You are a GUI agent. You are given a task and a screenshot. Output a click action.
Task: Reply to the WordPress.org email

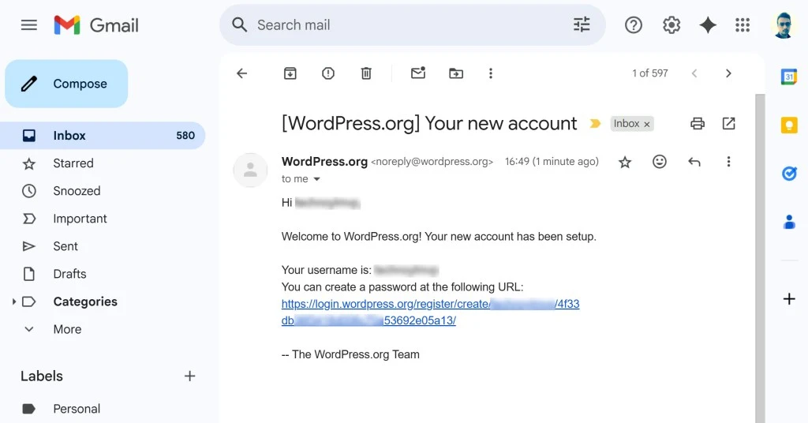pyautogui.click(x=694, y=162)
